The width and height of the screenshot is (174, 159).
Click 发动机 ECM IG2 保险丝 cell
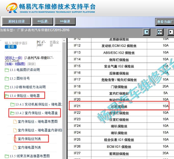tap(119, 46)
